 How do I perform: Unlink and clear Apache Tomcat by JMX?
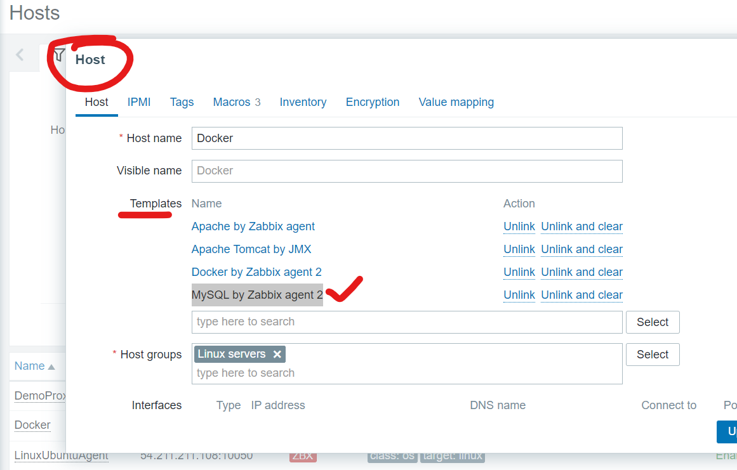pos(581,249)
